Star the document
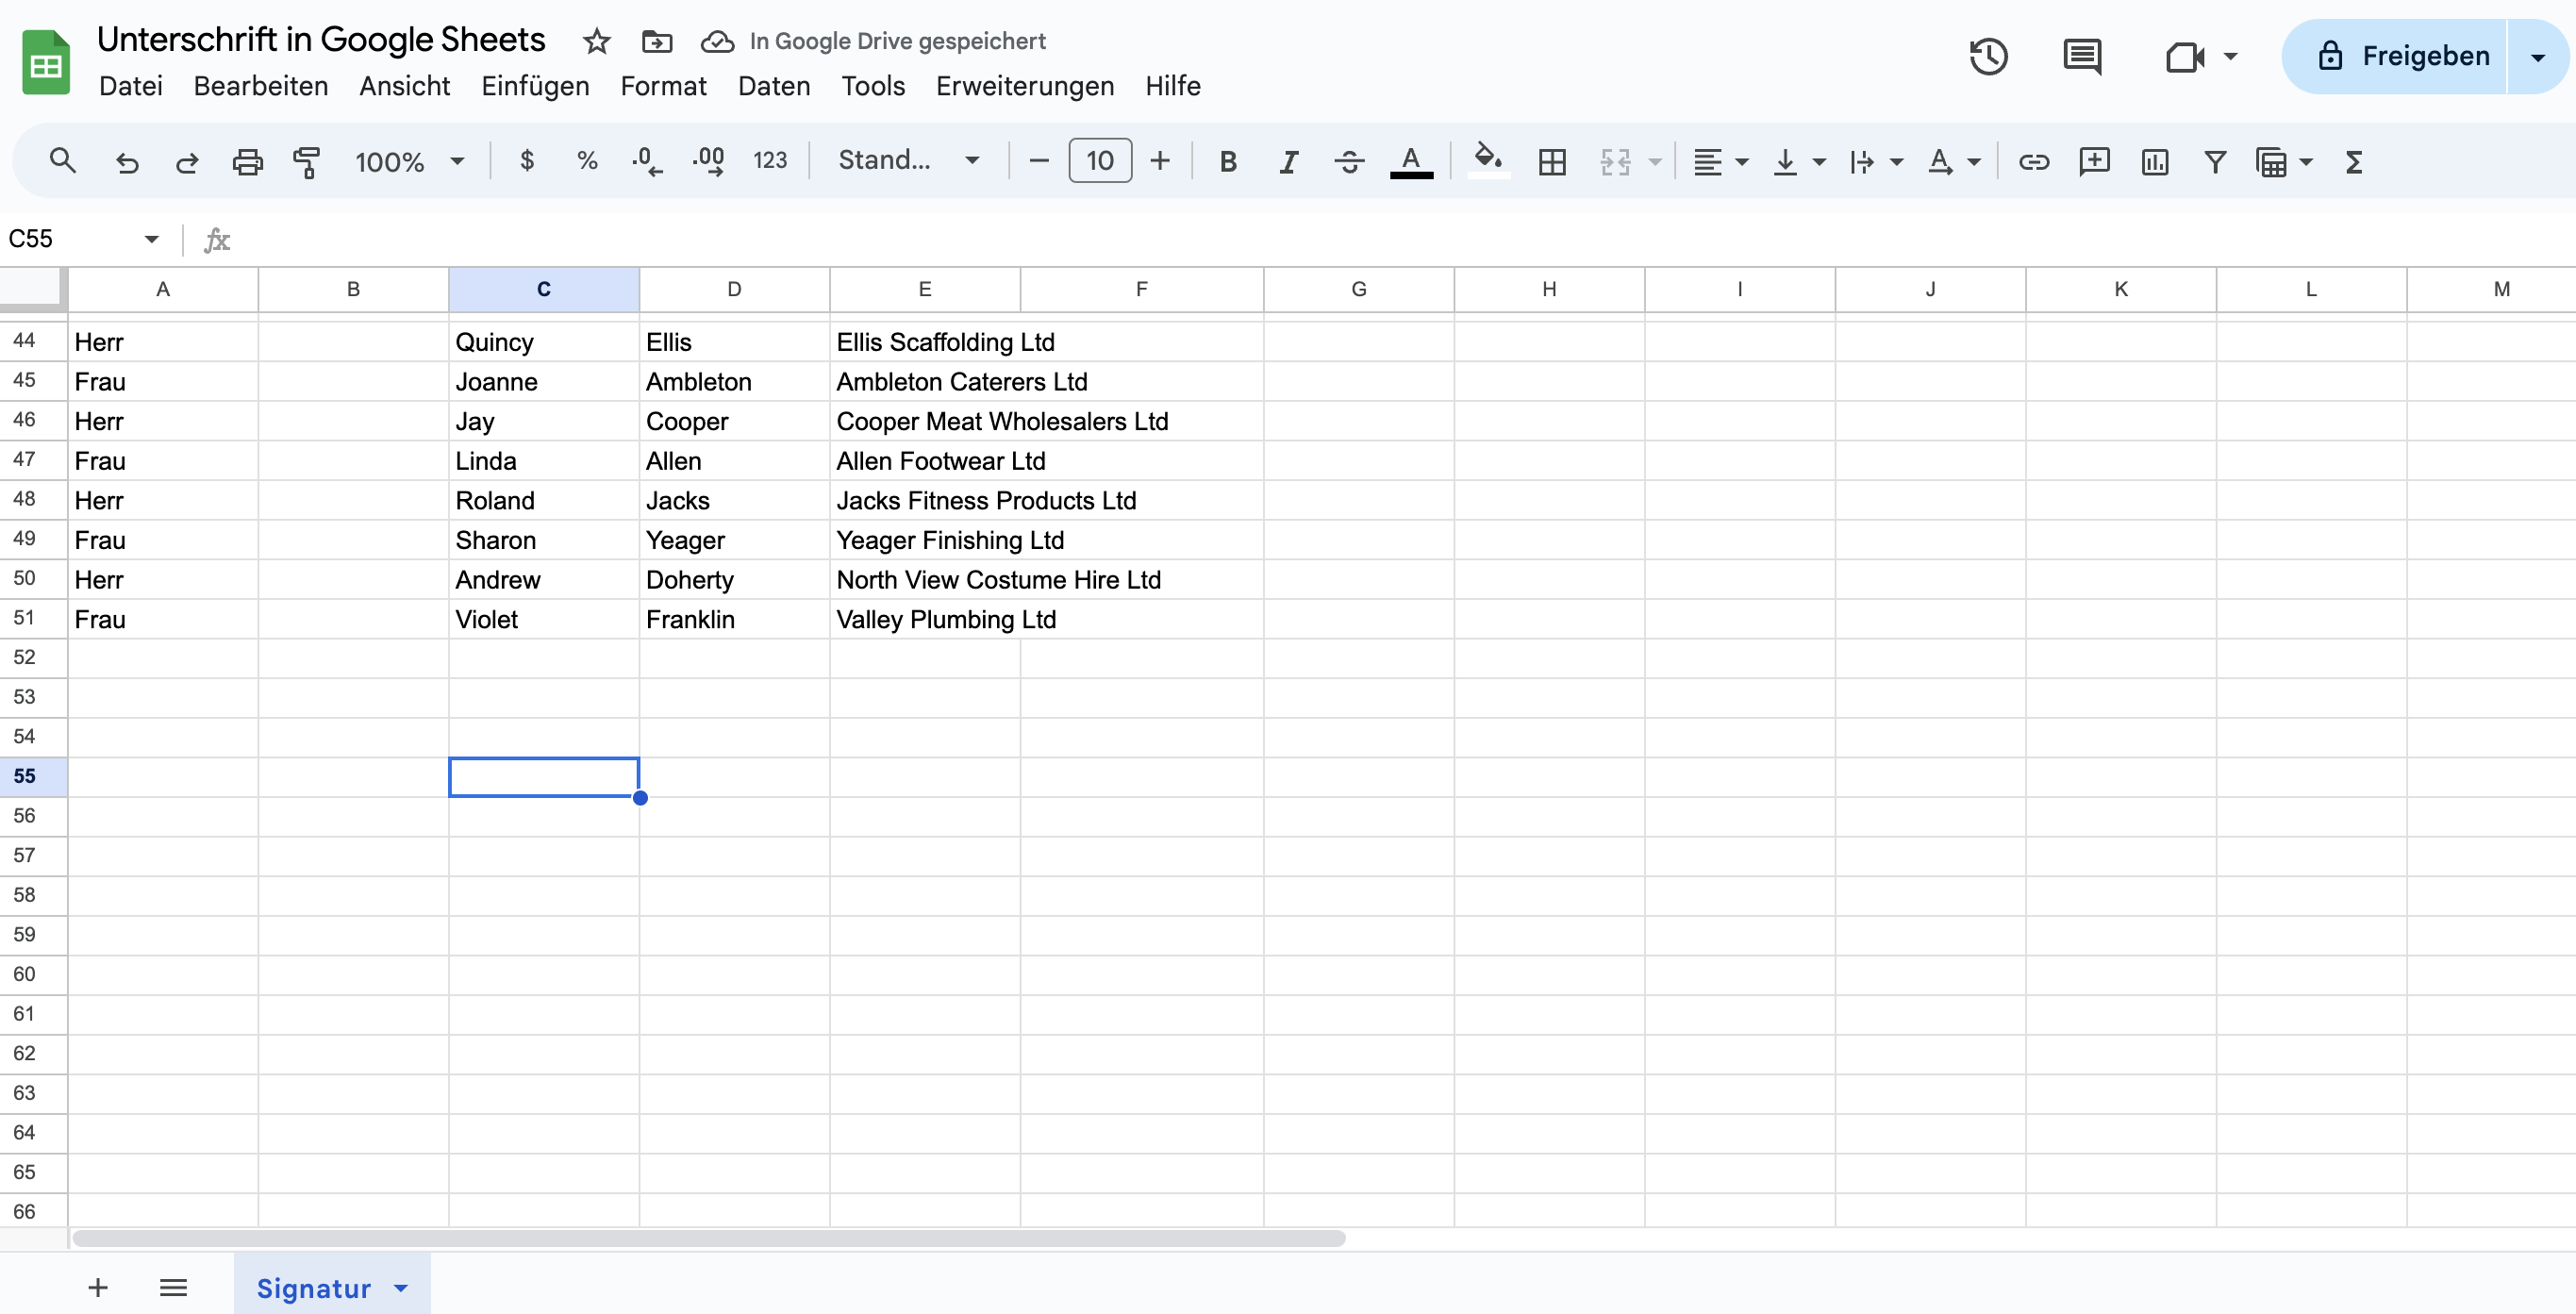Viewport: 2576px width, 1314px height. click(x=596, y=41)
